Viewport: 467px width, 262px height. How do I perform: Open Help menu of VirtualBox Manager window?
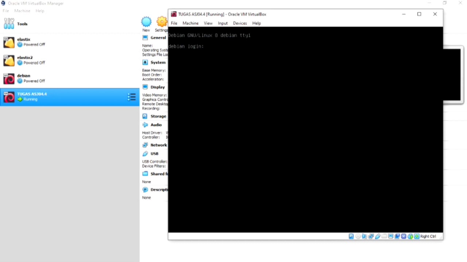(x=40, y=11)
